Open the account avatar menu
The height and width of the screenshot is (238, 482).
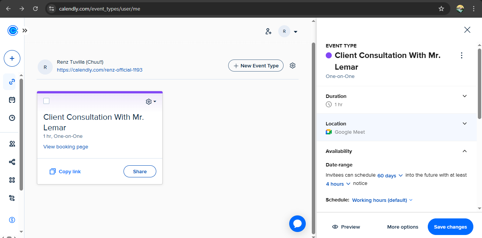point(288,32)
